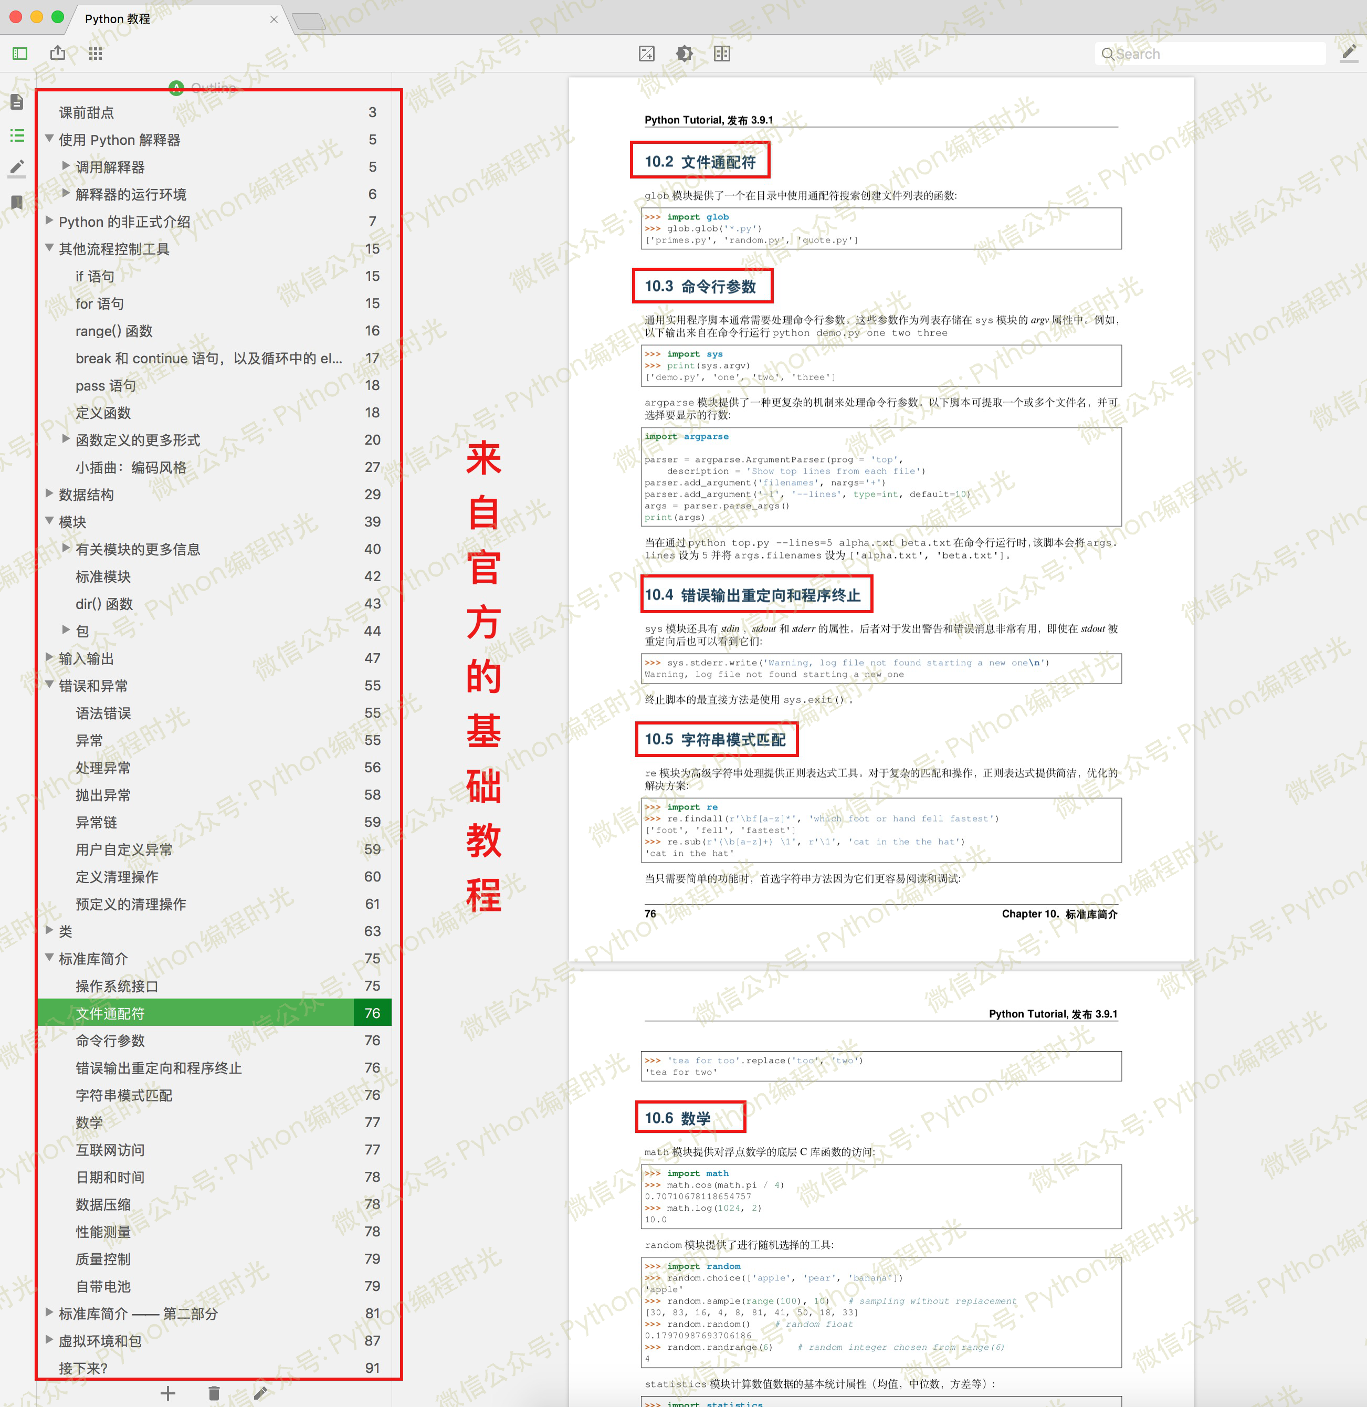Delete outline item with trash icon
1367x1407 pixels.
coord(214,1393)
